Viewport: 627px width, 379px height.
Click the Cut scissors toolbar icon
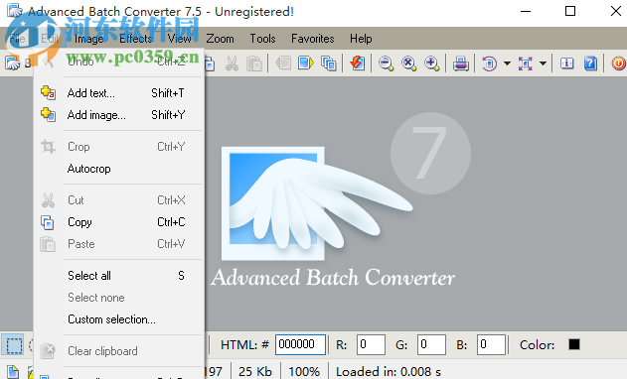232,63
